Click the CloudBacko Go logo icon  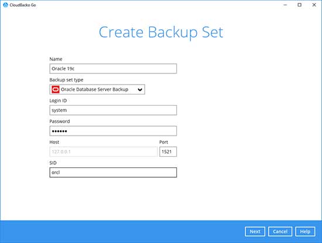click(x=5, y=5)
